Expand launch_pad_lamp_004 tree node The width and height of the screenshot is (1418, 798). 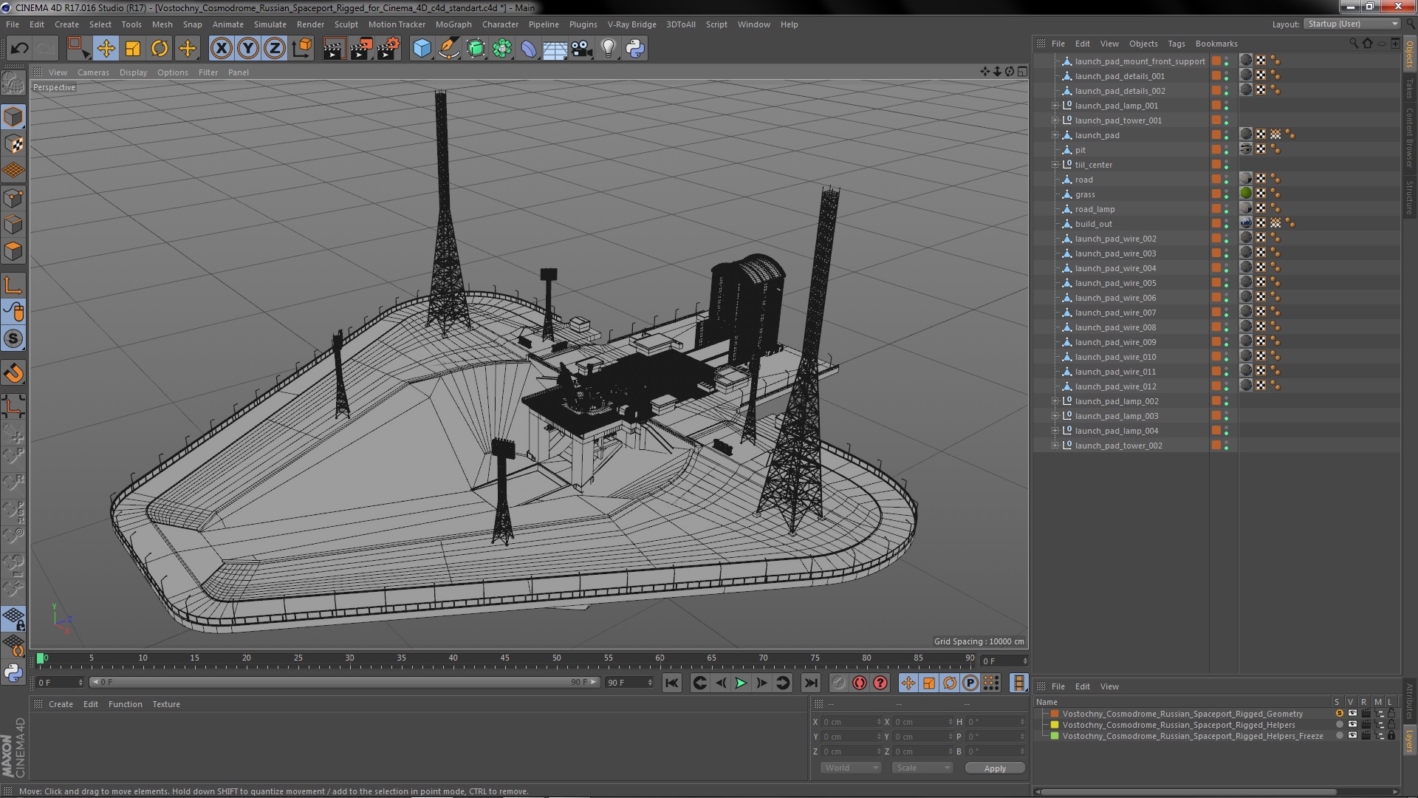pos(1055,431)
